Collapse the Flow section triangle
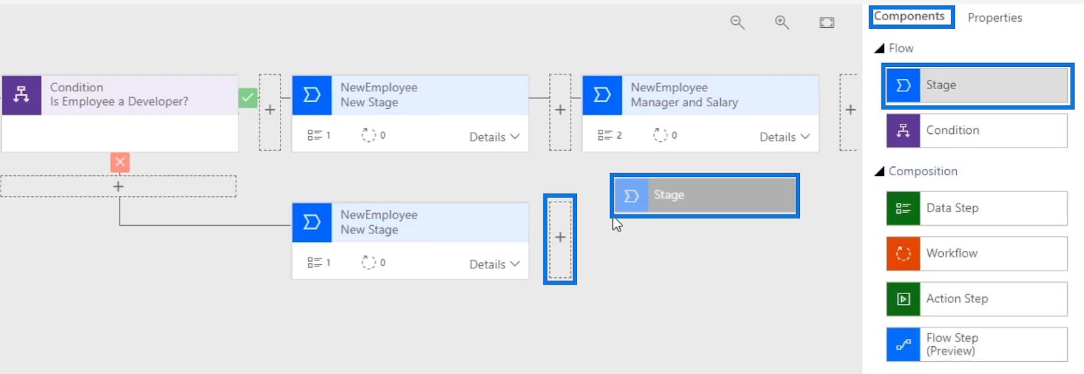This screenshot has width=1084, height=374. point(879,48)
